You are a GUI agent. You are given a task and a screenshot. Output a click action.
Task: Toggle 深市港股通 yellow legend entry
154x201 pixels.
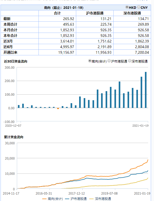tap(100, 199)
